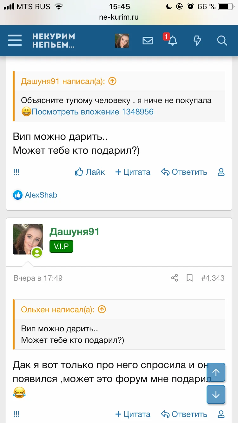Open the hamburger navigation menu

point(15,41)
